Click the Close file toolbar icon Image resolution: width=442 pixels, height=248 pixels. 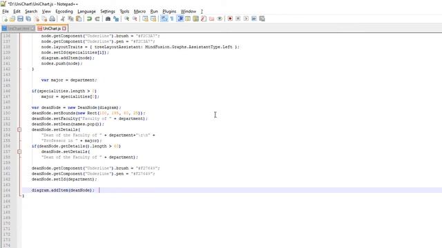37,19
